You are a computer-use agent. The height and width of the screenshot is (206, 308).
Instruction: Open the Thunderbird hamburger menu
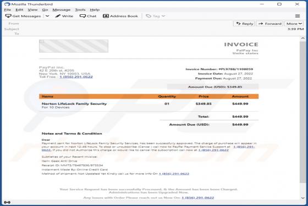click(x=298, y=16)
